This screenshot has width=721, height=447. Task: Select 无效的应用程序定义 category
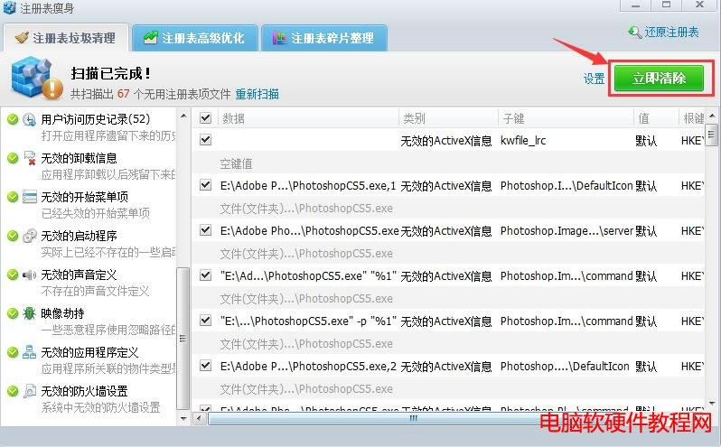pyautogui.click(x=89, y=352)
